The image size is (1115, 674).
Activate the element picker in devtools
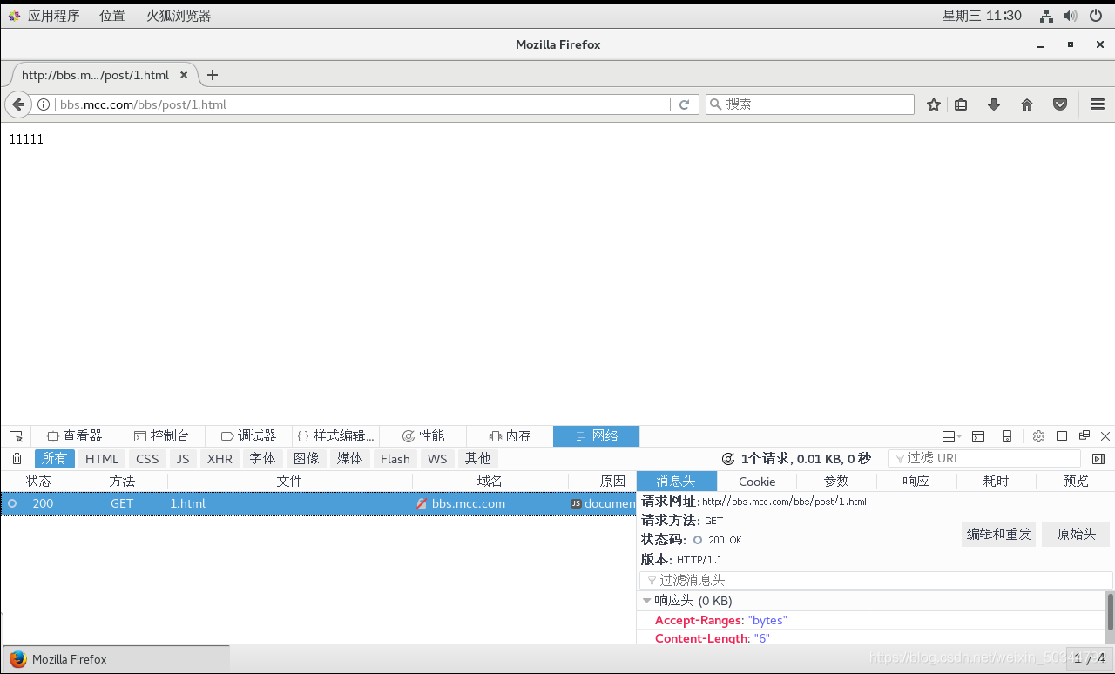click(16, 436)
